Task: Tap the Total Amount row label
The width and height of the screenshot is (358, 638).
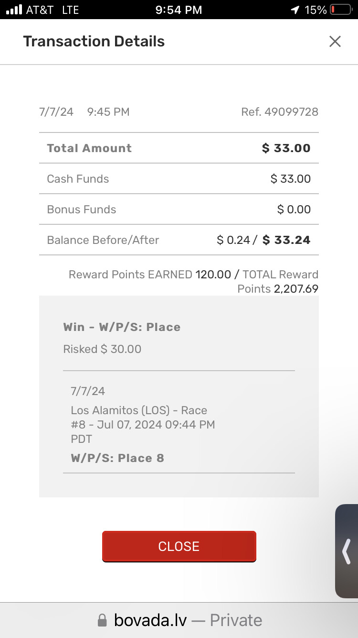Action: 89,148
